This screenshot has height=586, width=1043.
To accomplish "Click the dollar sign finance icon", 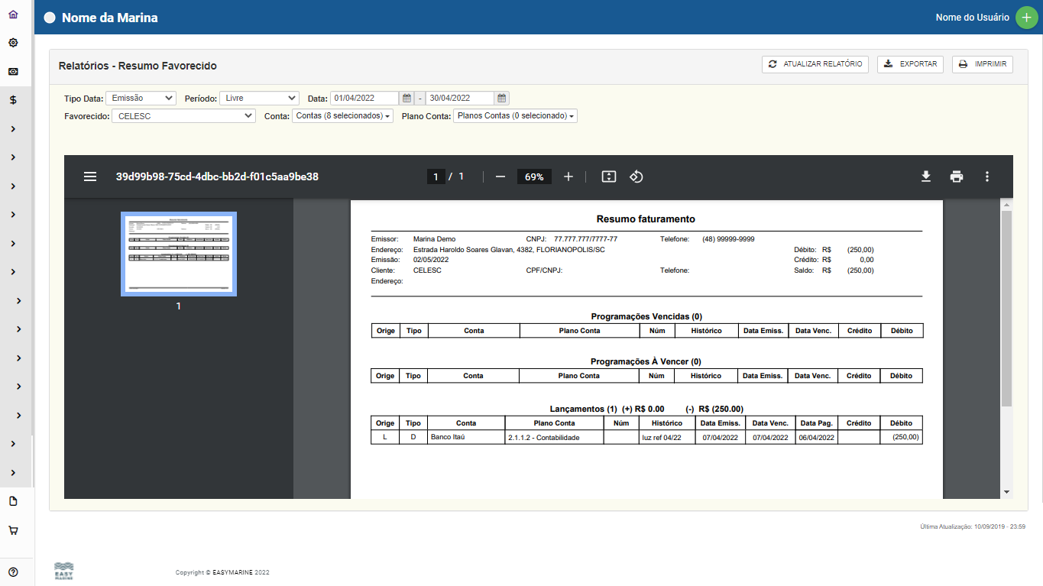I will pyautogui.click(x=13, y=100).
